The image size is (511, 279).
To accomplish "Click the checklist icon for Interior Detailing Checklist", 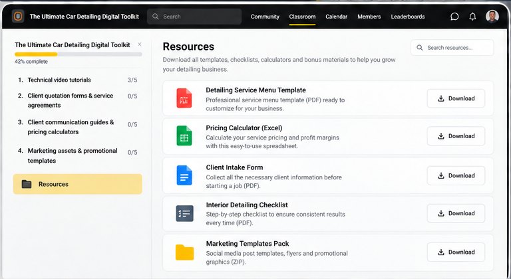I will [x=184, y=213].
